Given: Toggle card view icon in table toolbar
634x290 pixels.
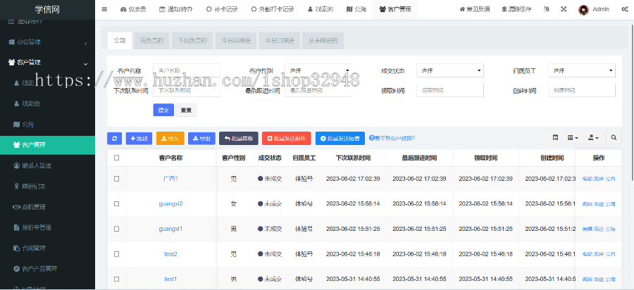Looking at the screenshot, I should coord(556,138).
